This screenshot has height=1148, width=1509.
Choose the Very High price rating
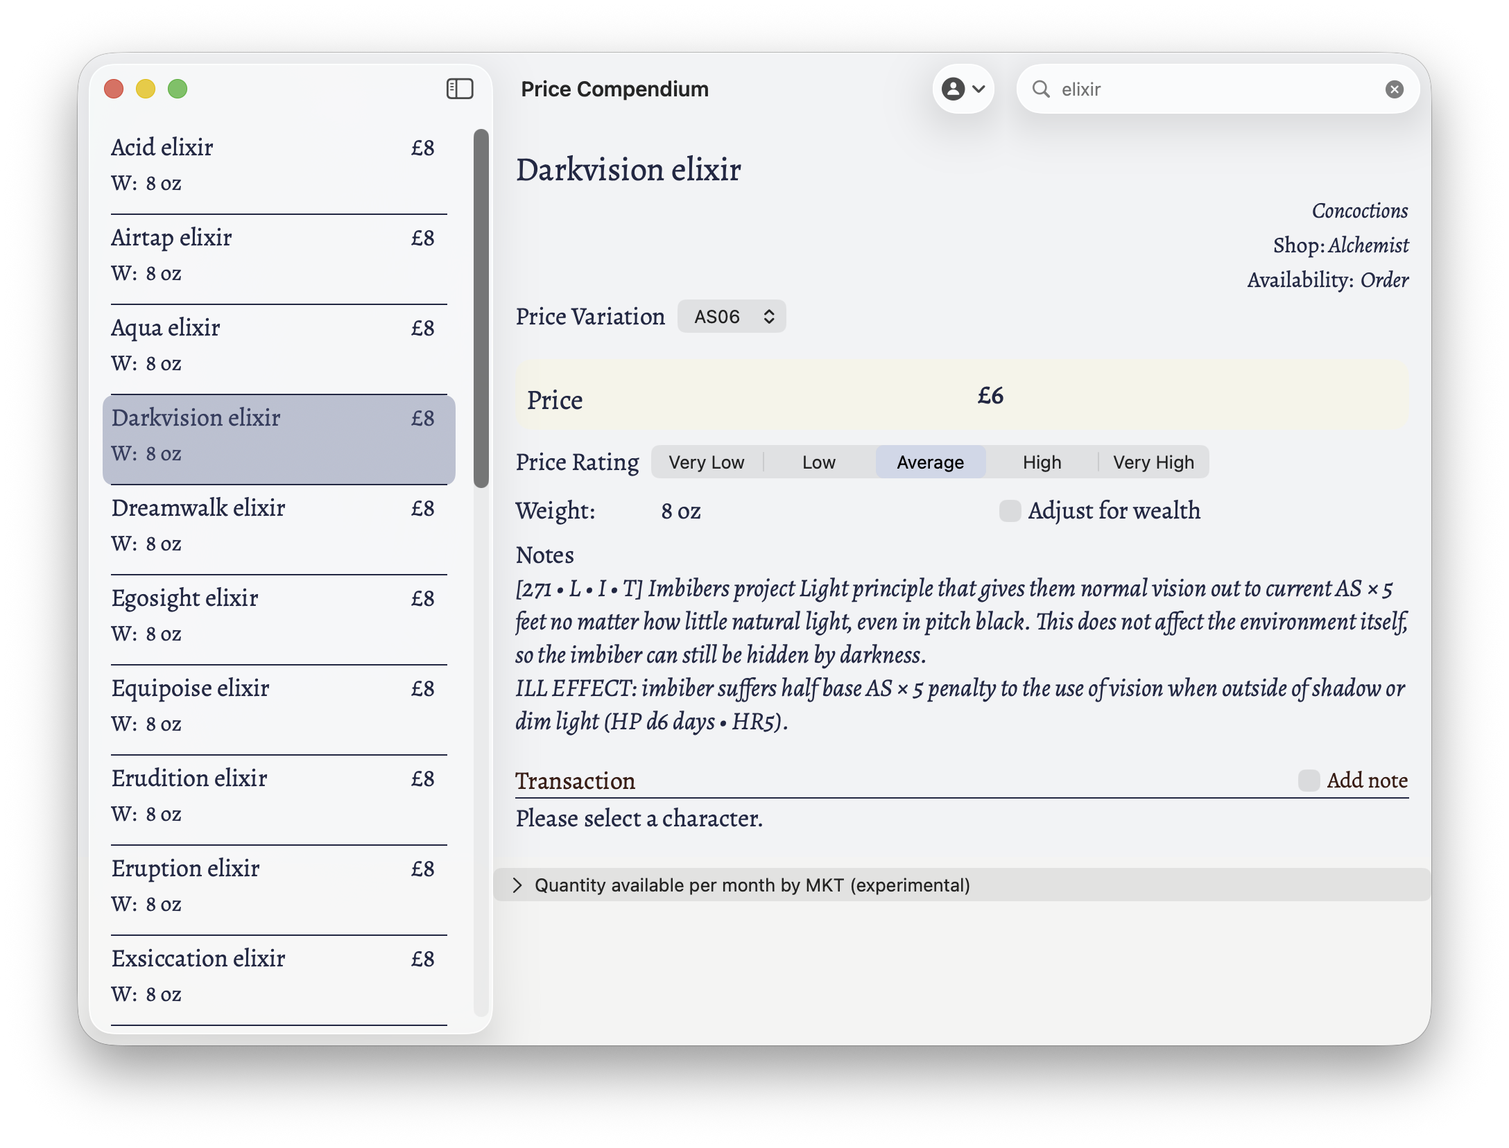(x=1153, y=462)
